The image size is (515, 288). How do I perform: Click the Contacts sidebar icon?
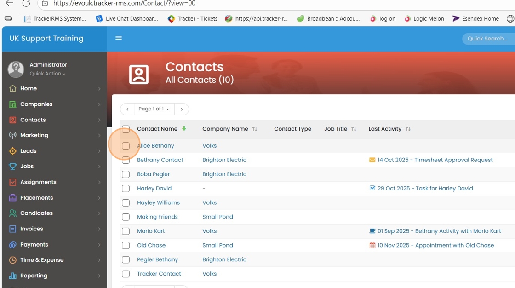[12, 120]
